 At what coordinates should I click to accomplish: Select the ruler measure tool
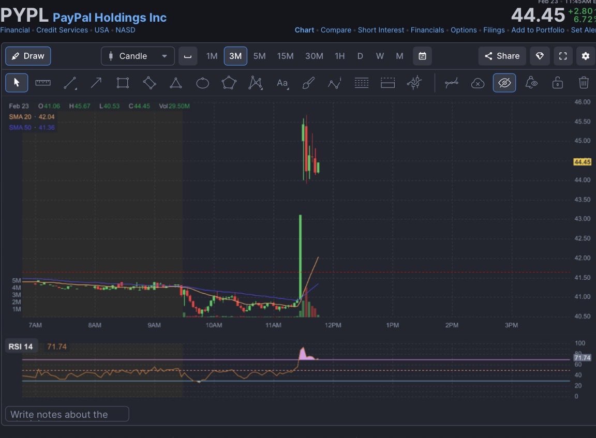click(43, 83)
